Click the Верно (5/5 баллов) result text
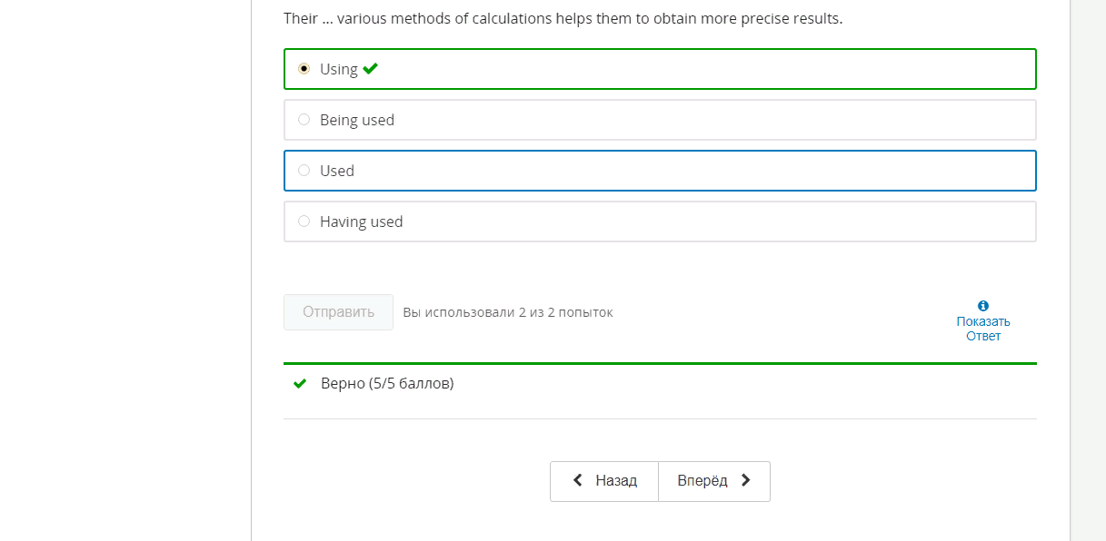 click(x=387, y=383)
